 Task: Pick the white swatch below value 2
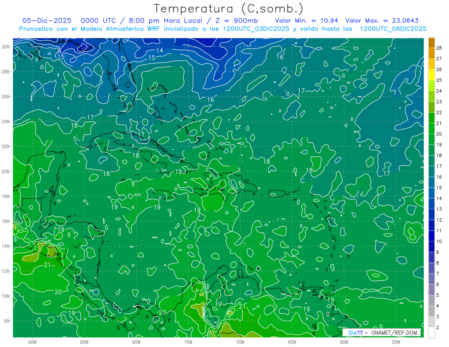click(431, 333)
